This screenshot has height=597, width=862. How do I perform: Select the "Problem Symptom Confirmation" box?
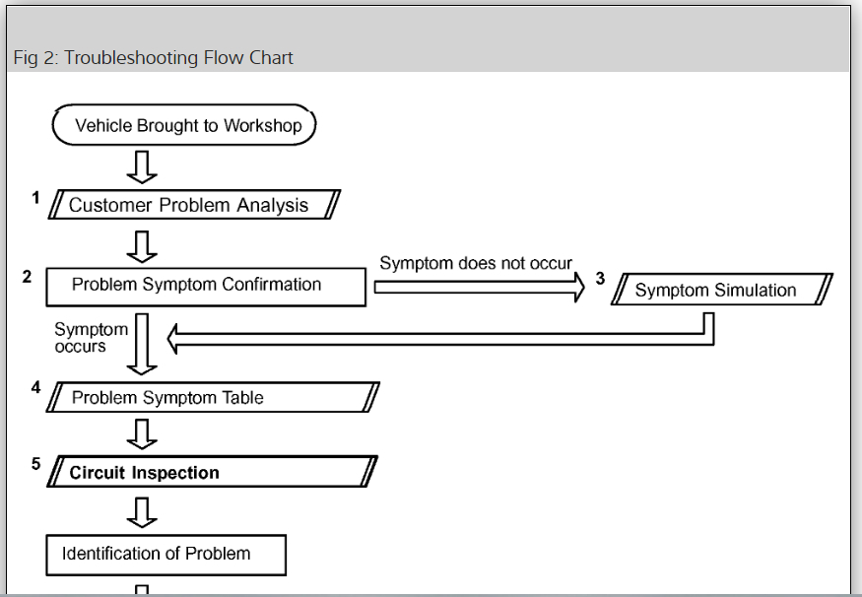point(205,286)
